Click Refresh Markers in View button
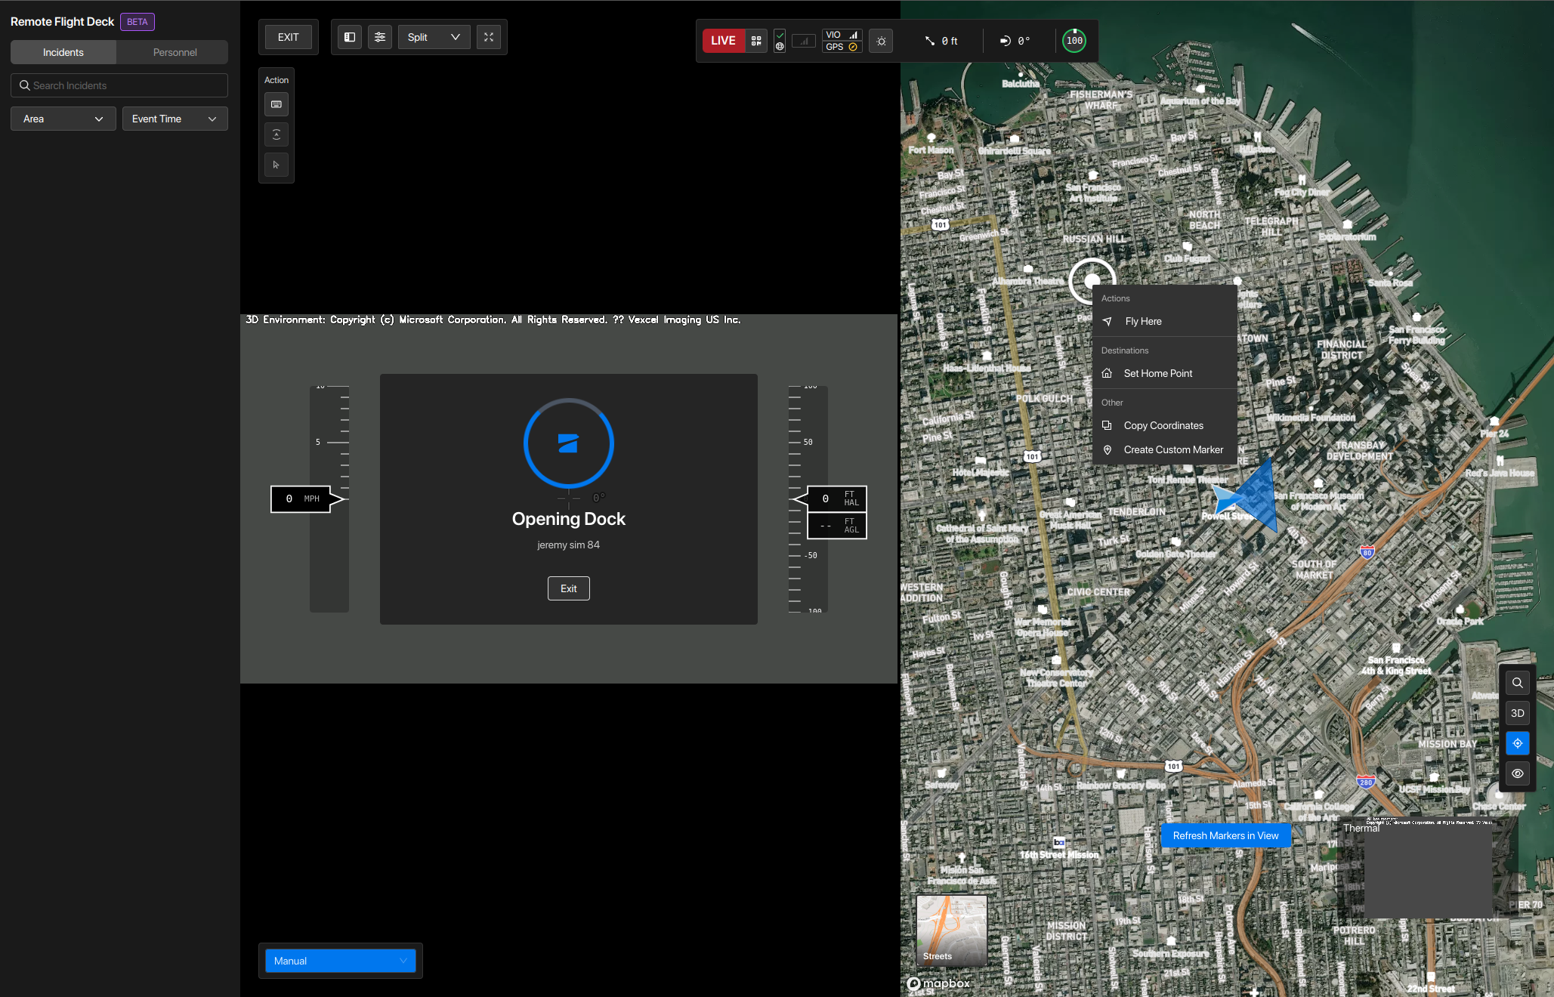1554x997 pixels. click(1225, 835)
